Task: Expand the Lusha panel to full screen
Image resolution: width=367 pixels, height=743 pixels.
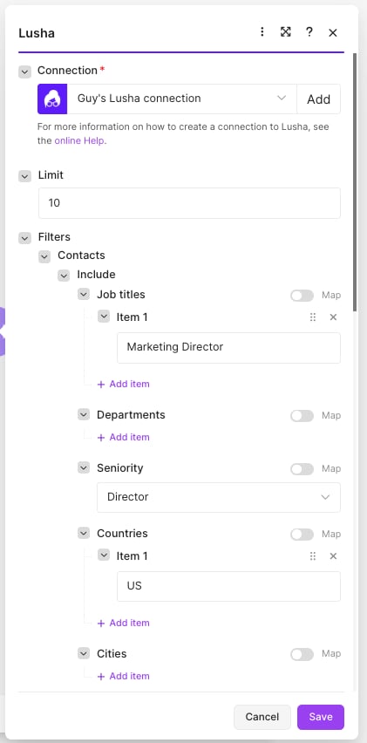Action: 285,31
